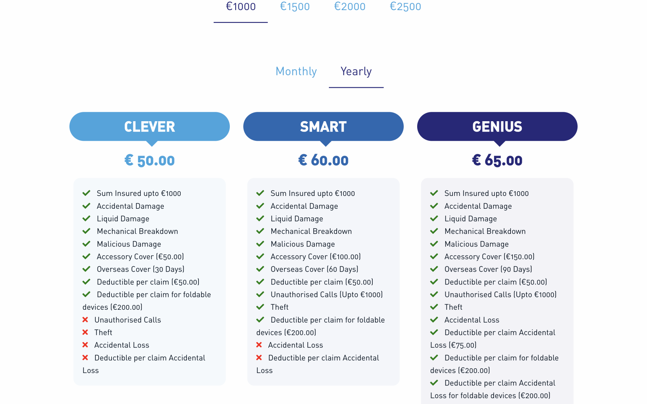The width and height of the screenshot is (647, 404).
Task: Click green check beside Genius Accidental Loss
Action: [x=434, y=319]
